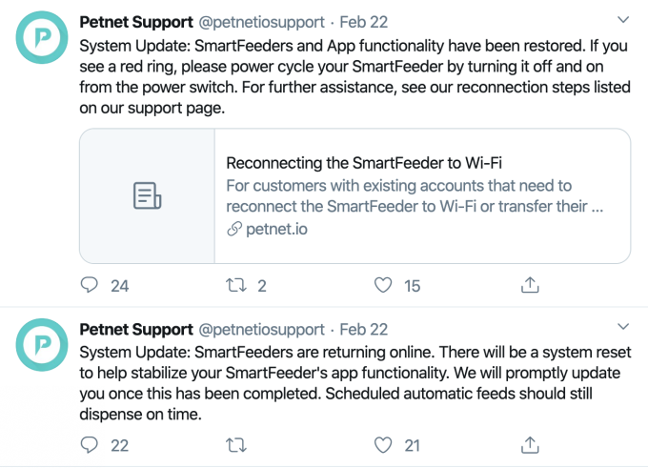Like the returning online tweet
Viewport: 648px width, 468px height.
[383, 444]
